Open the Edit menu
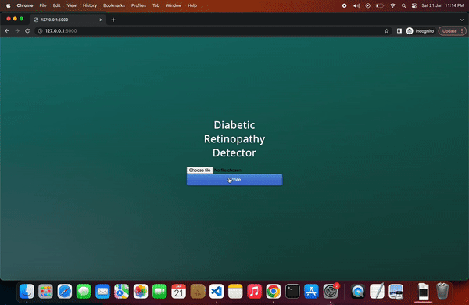This screenshot has height=305, width=469. pyautogui.click(x=56, y=5)
